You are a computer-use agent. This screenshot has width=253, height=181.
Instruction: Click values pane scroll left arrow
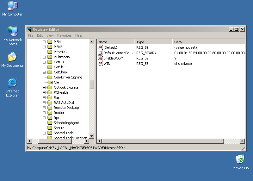[x=99, y=141]
